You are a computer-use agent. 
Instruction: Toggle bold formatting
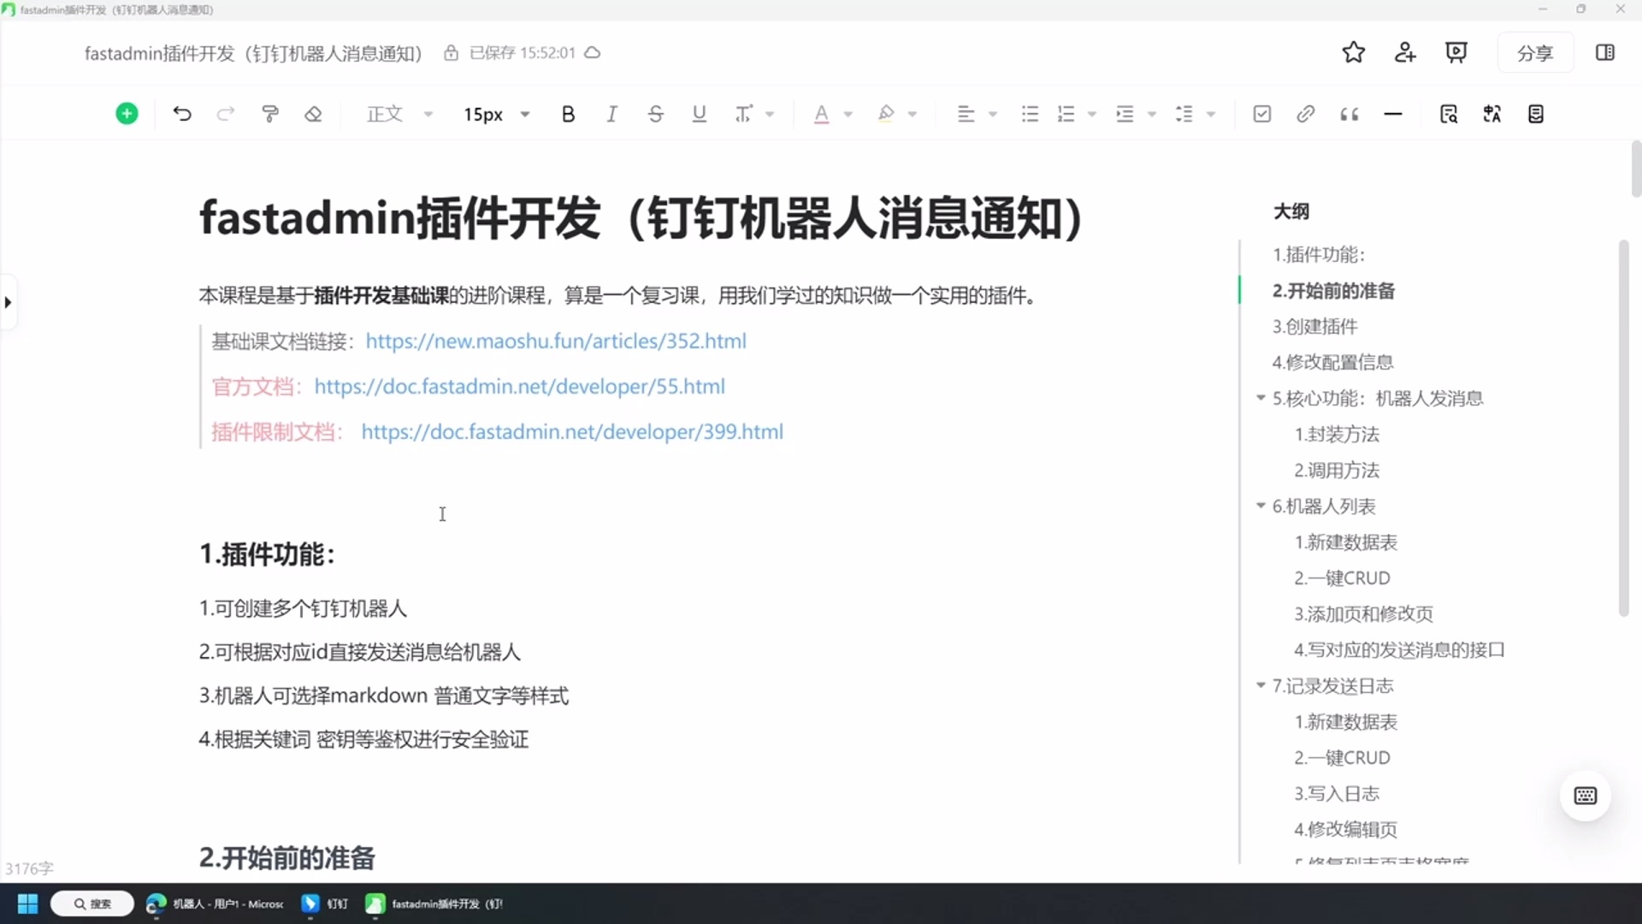[x=568, y=114]
